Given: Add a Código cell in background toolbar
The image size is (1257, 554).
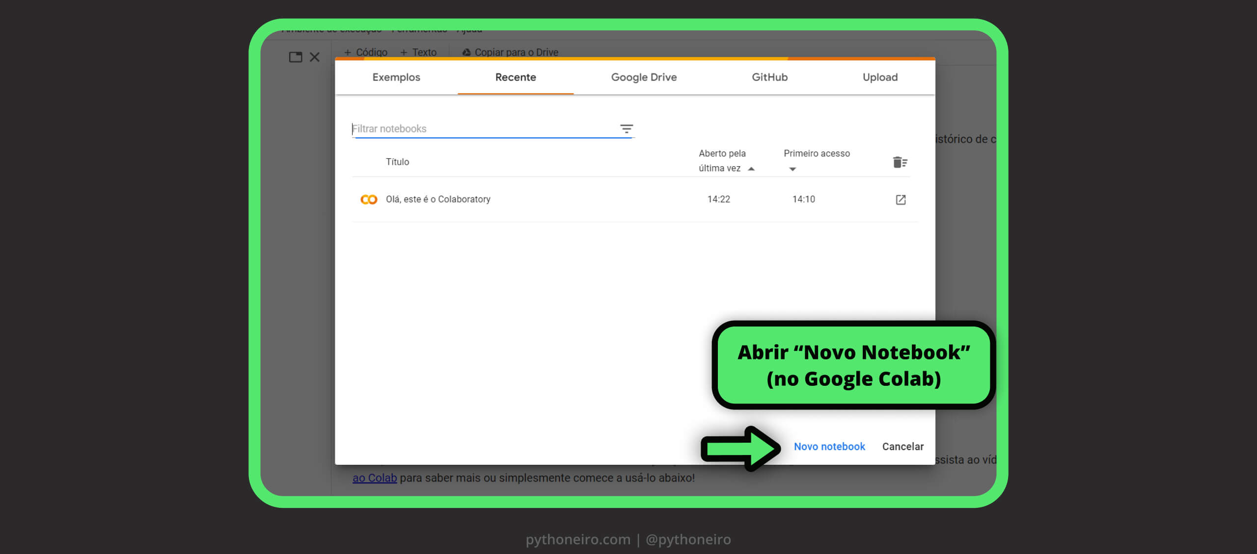Looking at the screenshot, I should [366, 52].
